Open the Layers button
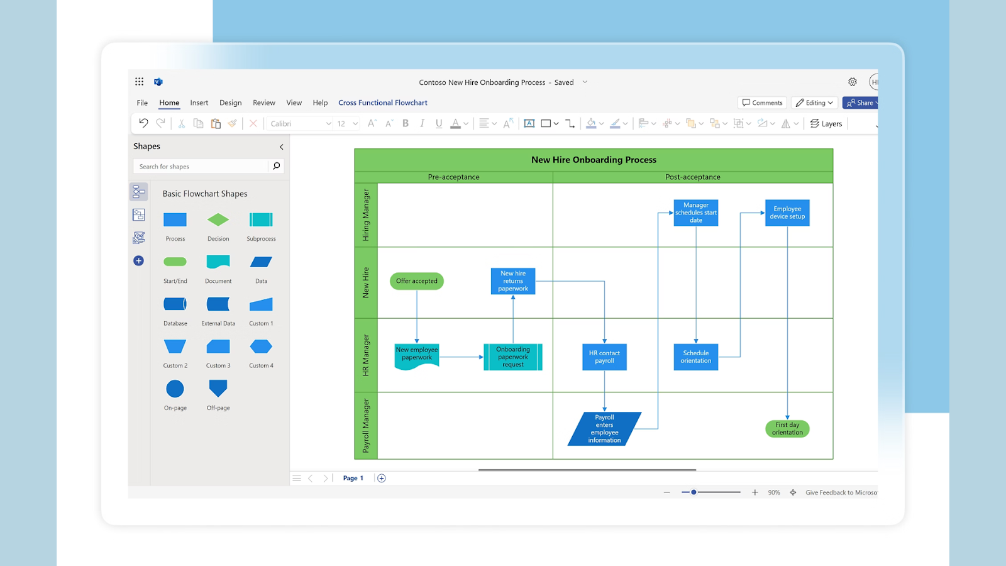This screenshot has width=1006, height=566. click(826, 123)
